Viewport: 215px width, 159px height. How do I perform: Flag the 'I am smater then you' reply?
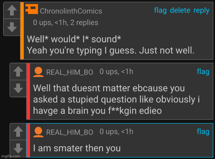coord(203,131)
